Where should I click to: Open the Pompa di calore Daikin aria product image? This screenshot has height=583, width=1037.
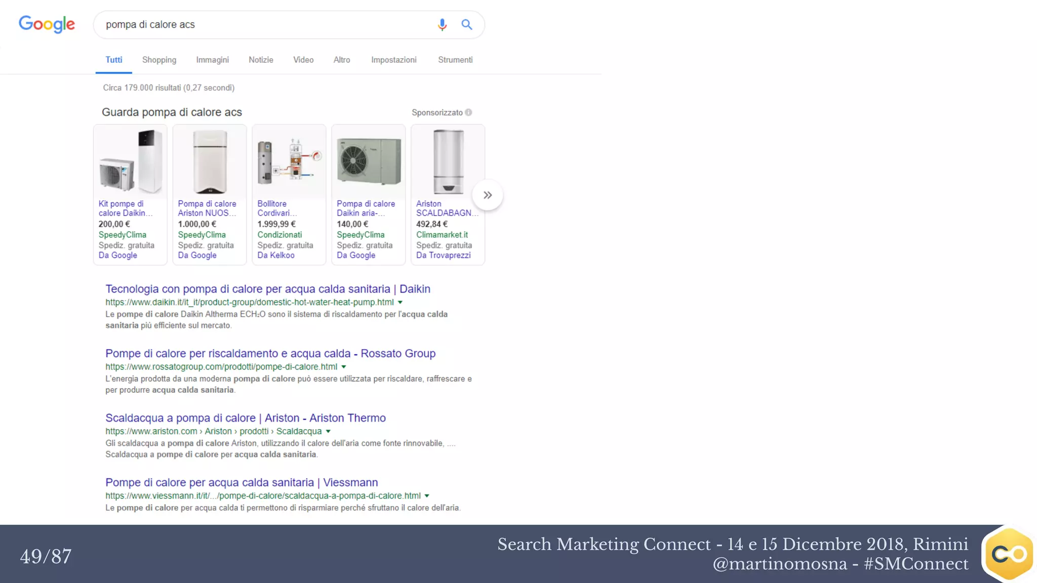click(369, 161)
